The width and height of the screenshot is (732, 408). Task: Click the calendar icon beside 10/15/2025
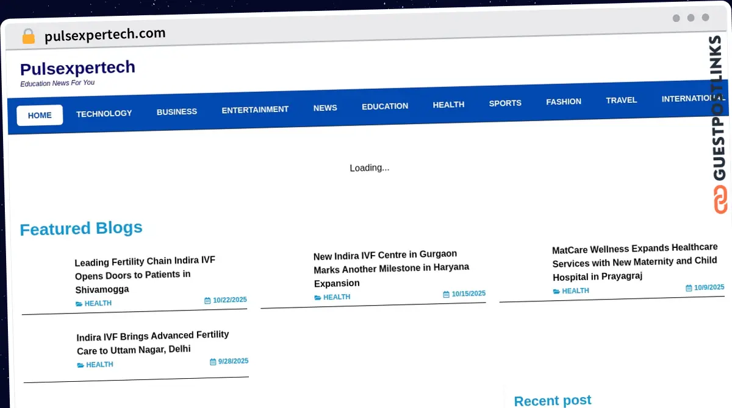click(x=446, y=294)
